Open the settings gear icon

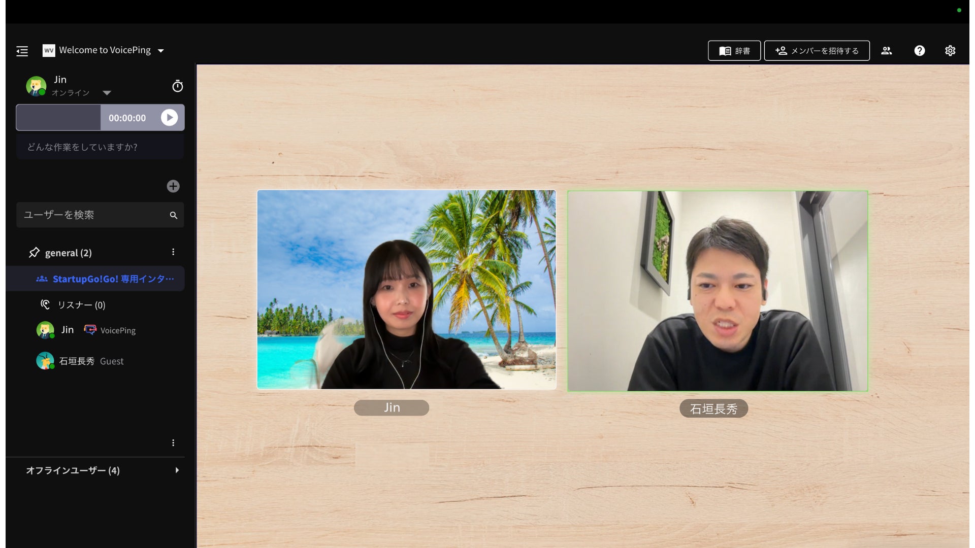coord(950,51)
